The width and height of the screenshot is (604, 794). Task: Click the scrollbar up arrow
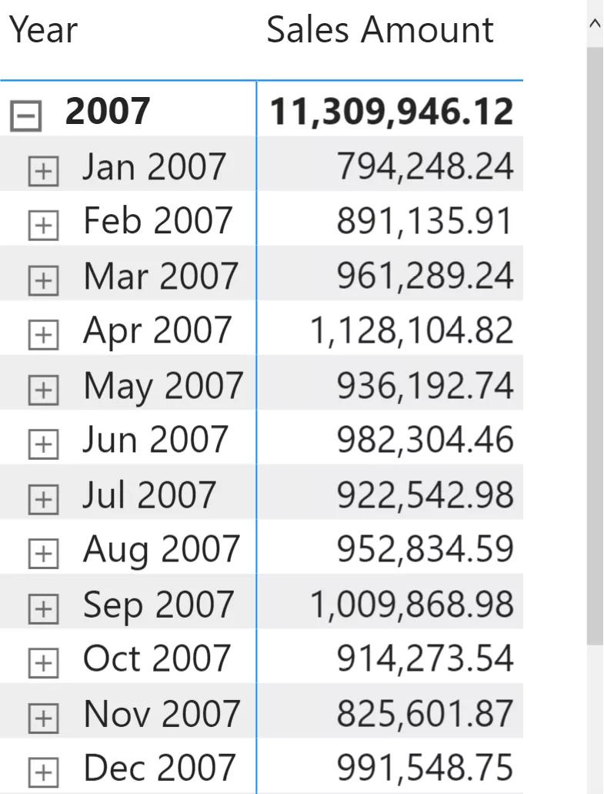pos(596,24)
